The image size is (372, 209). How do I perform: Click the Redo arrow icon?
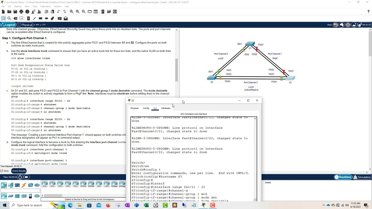pyautogui.click(x=65, y=12)
